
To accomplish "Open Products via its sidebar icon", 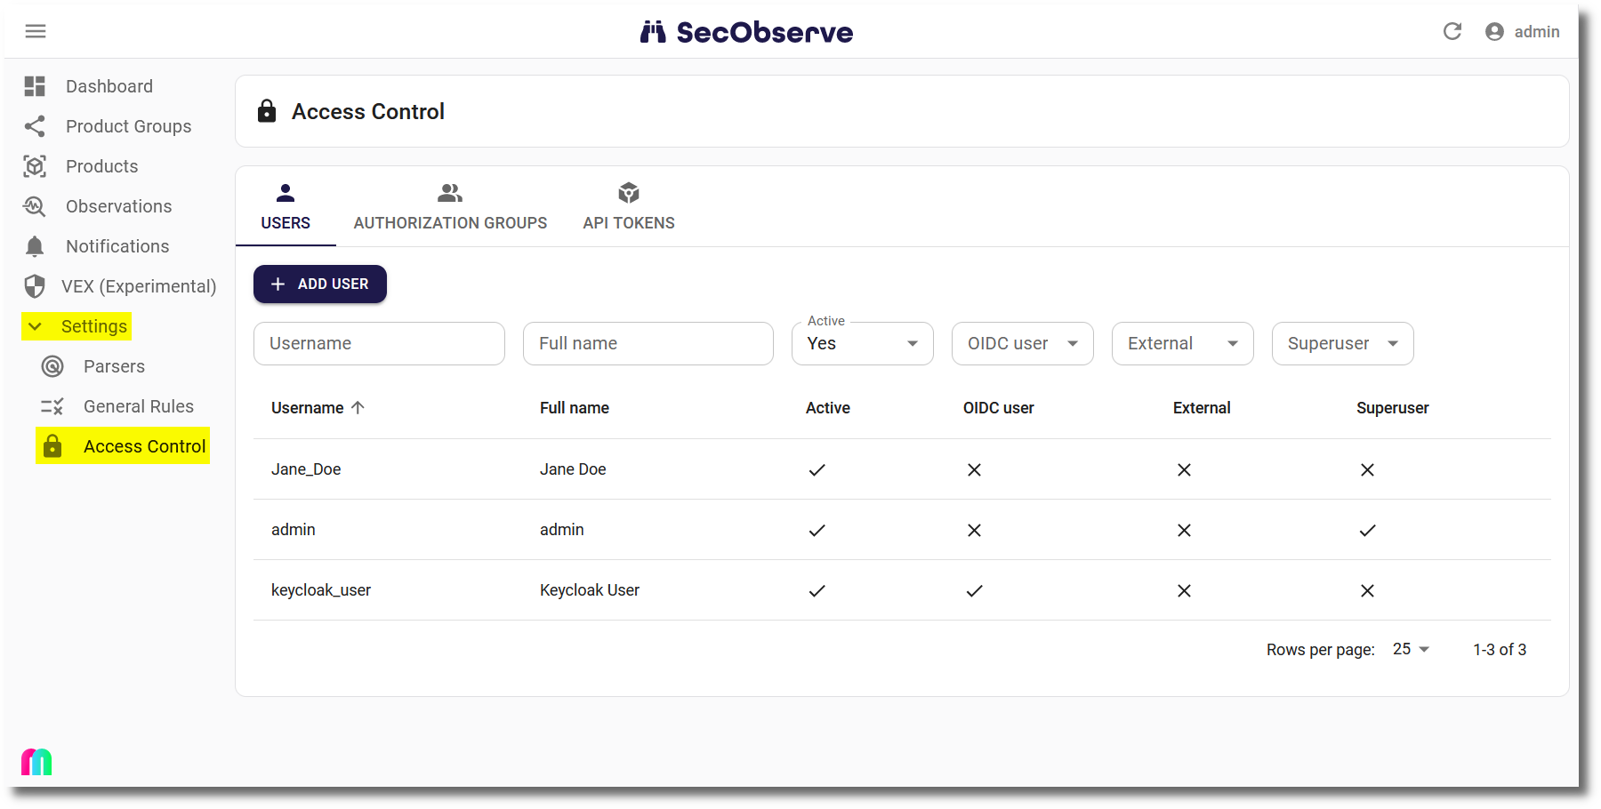I will pos(36,166).
